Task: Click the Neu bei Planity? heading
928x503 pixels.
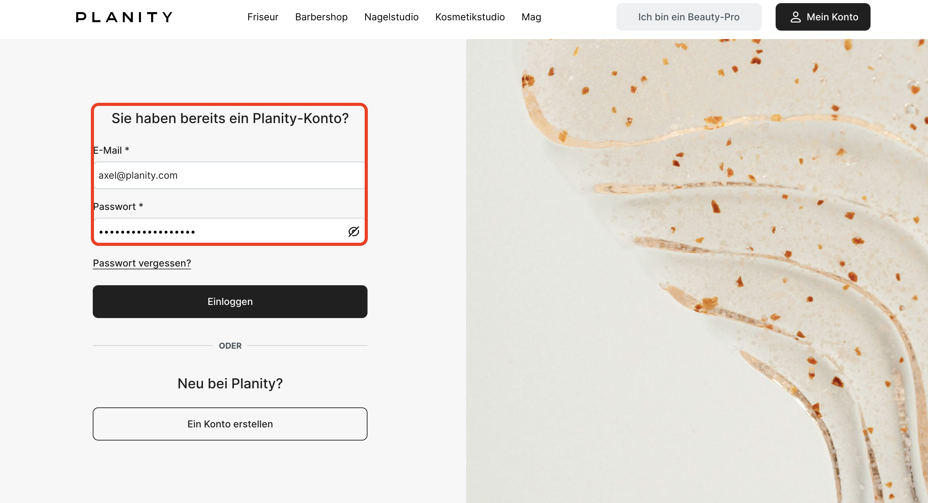Action: pos(230,383)
